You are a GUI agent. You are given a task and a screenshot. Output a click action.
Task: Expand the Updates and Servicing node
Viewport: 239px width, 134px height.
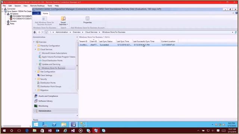click(37, 64)
